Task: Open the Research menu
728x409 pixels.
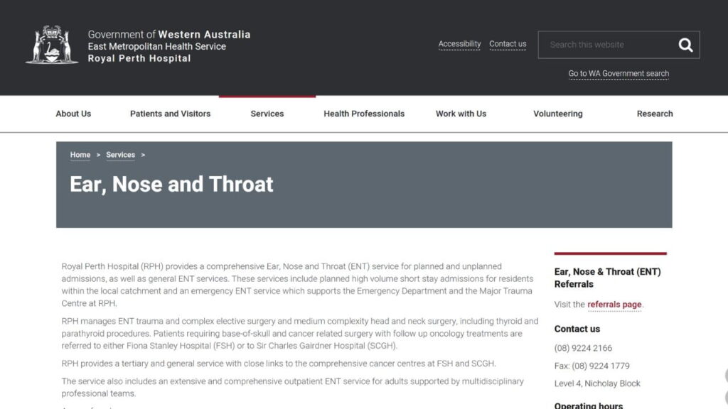Action: pos(655,114)
